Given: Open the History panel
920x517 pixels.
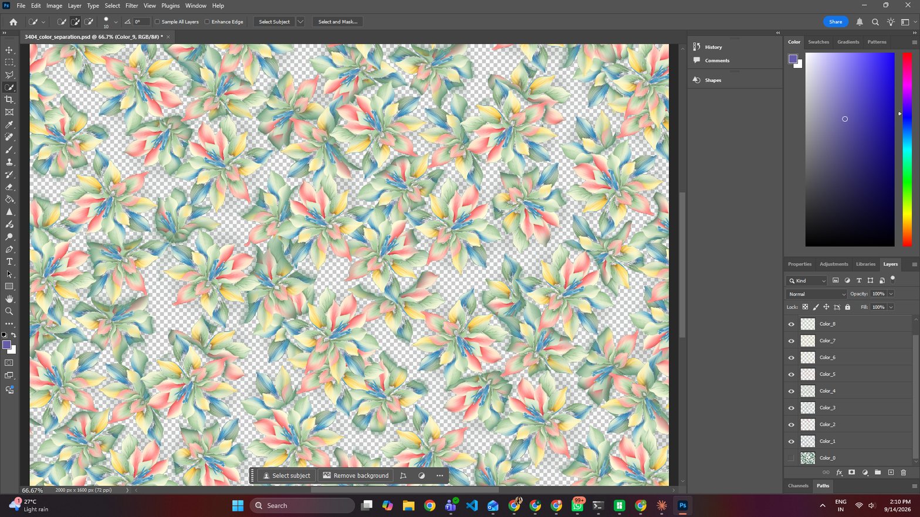Looking at the screenshot, I should point(713,47).
